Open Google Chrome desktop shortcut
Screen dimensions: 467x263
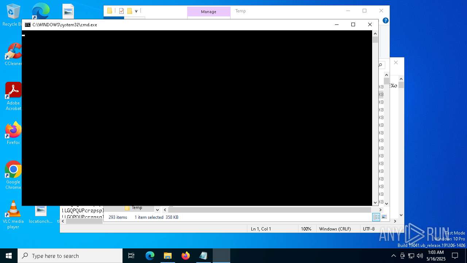tap(13, 175)
